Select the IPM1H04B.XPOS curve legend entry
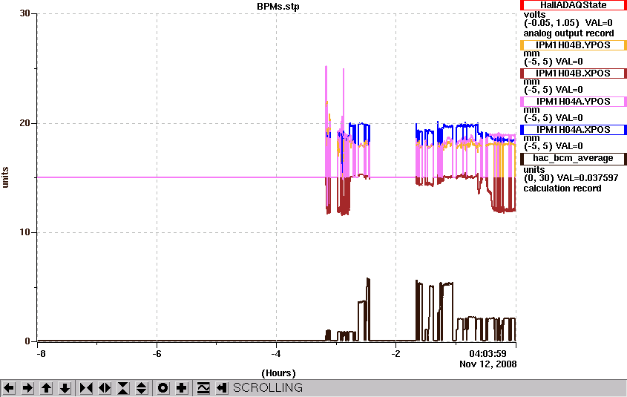This screenshot has height=397, width=627. point(574,73)
